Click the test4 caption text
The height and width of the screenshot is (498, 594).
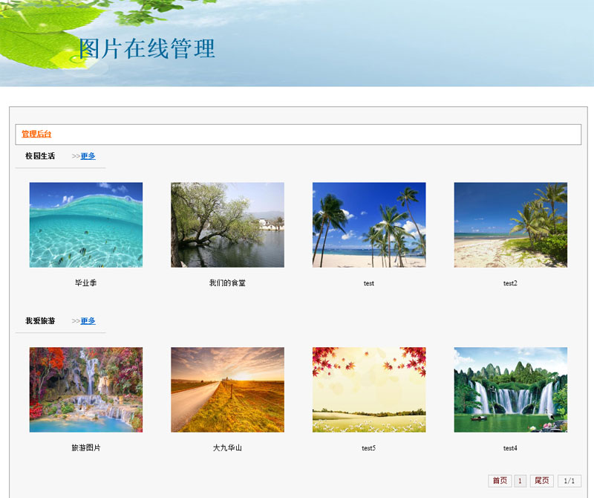click(510, 448)
